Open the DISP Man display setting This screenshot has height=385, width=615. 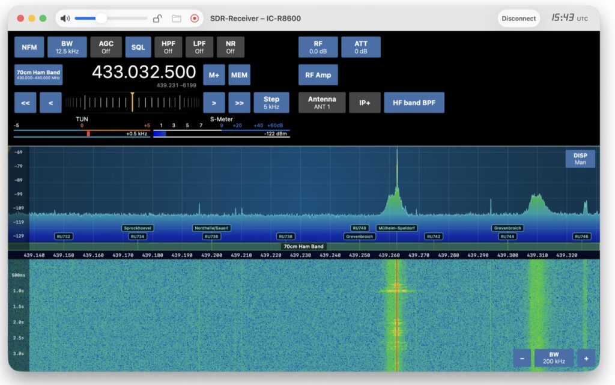tap(580, 159)
